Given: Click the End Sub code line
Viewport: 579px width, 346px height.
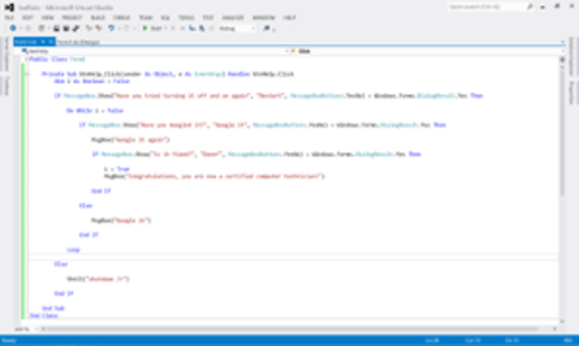Looking at the screenshot, I should pyautogui.click(x=53, y=308).
